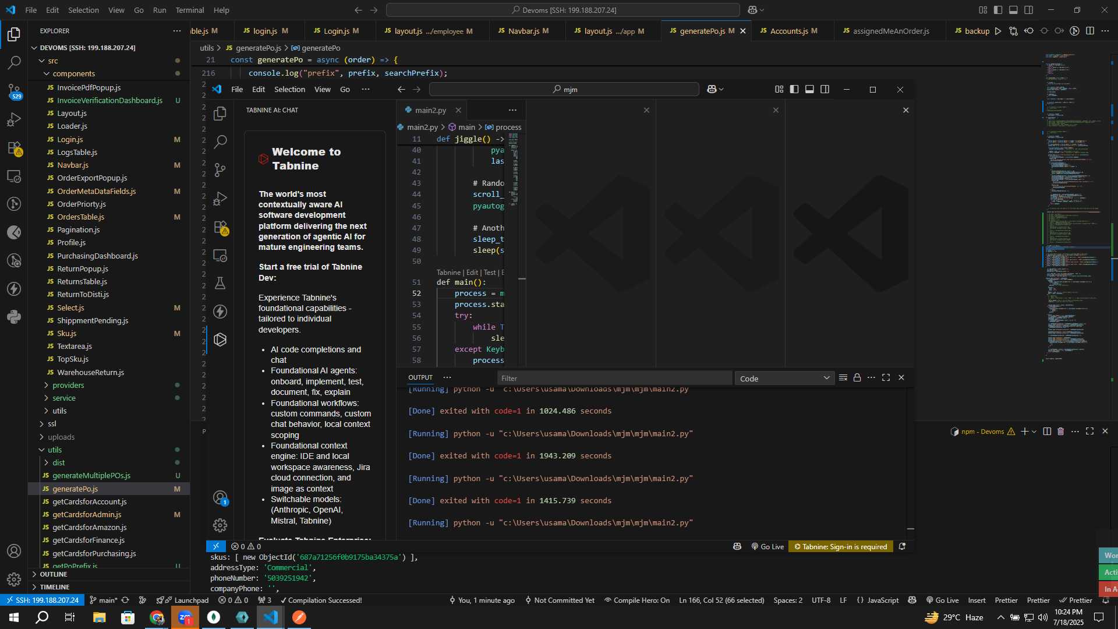Open Selection menu in Devoms menu bar

click(83, 10)
